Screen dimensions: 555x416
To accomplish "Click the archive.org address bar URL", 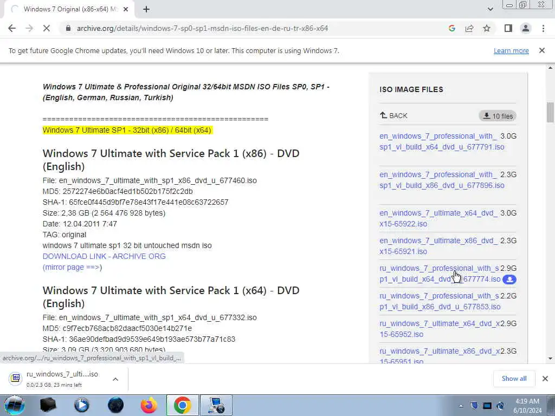I will (202, 28).
